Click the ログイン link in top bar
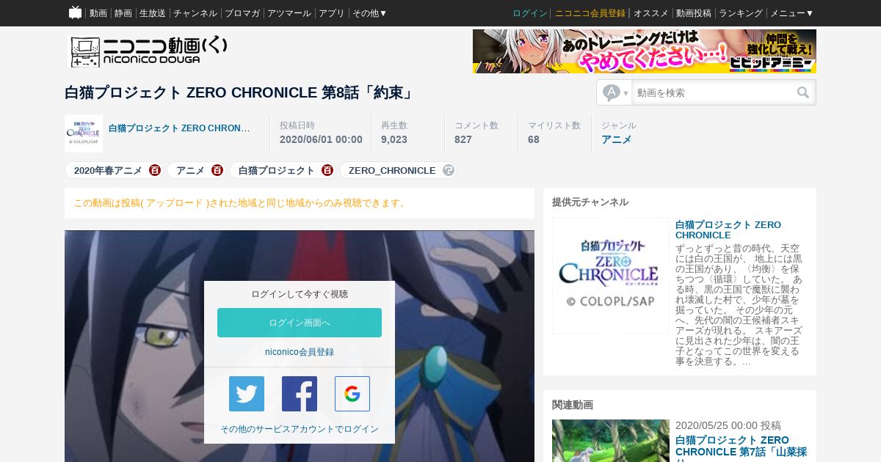Image resolution: width=881 pixels, height=462 pixels. [530, 13]
